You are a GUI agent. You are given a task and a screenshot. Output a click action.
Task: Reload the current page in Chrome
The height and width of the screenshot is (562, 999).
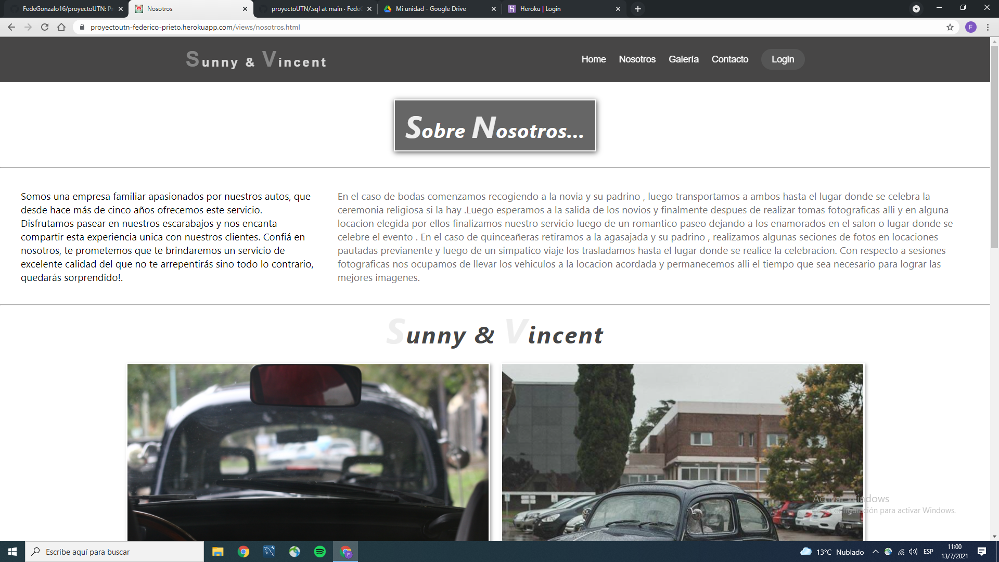click(x=45, y=27)
